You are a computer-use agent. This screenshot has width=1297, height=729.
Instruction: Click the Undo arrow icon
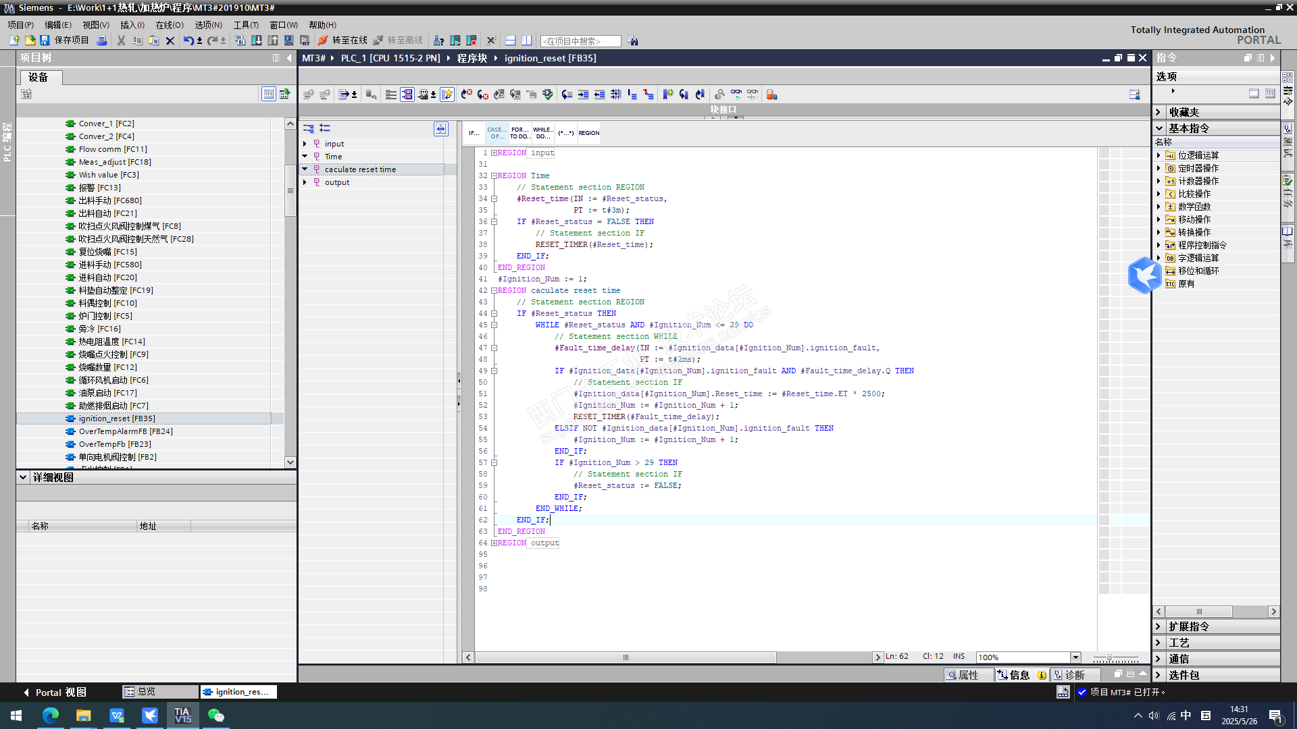(x=188, y=40)
